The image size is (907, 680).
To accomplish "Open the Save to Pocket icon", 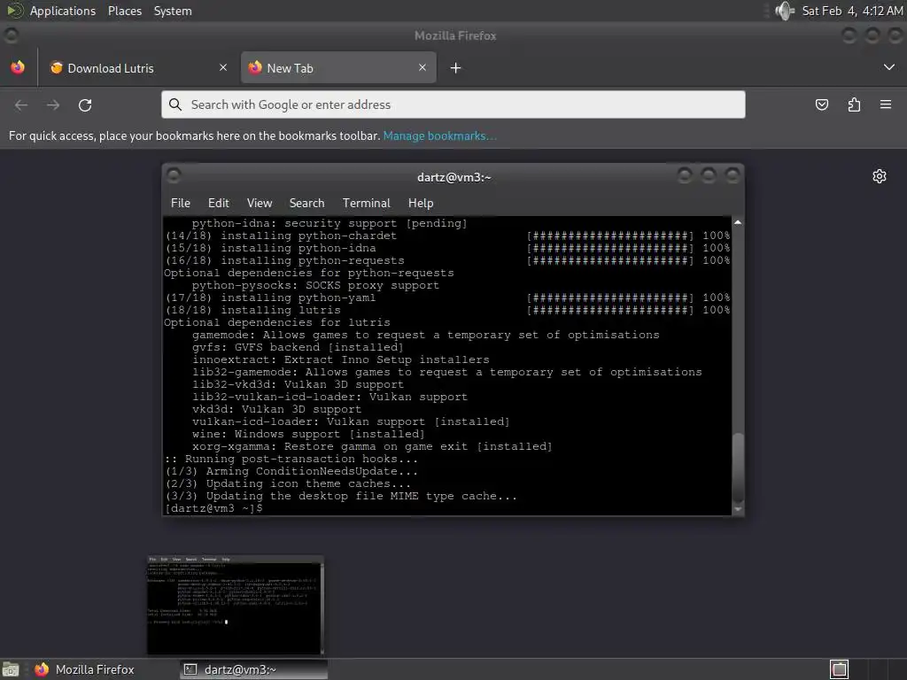I will click(821, 104).
